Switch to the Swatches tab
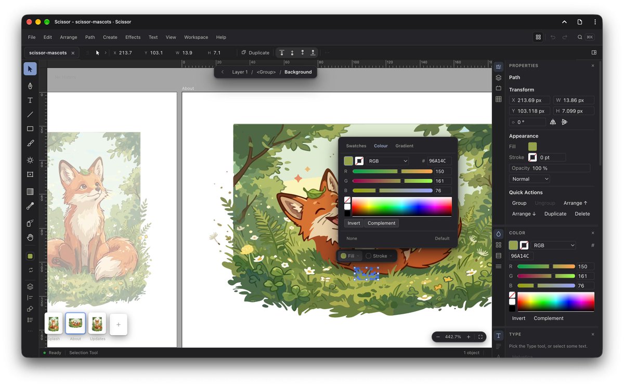 tap(356, 146)
